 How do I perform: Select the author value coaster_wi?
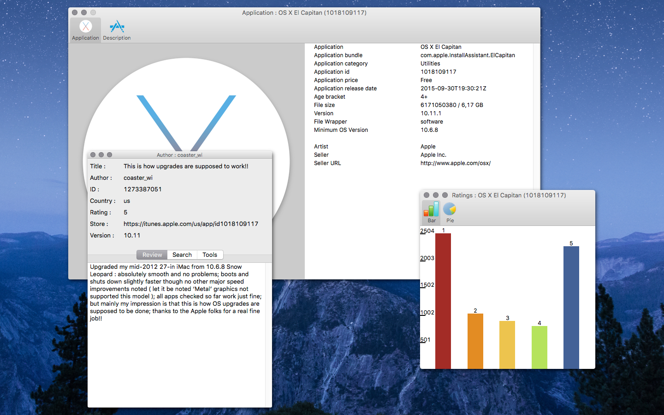point(138,178)
